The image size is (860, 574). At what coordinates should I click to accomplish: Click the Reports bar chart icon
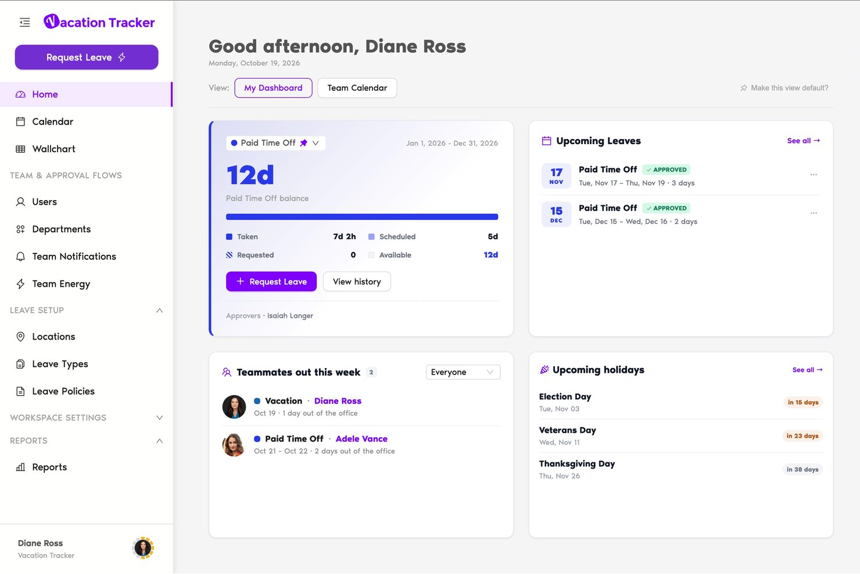tap(20, 467)
